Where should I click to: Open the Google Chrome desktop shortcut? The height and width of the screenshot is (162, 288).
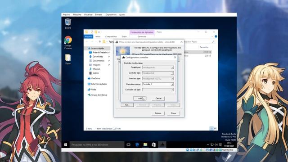(68, 43)
